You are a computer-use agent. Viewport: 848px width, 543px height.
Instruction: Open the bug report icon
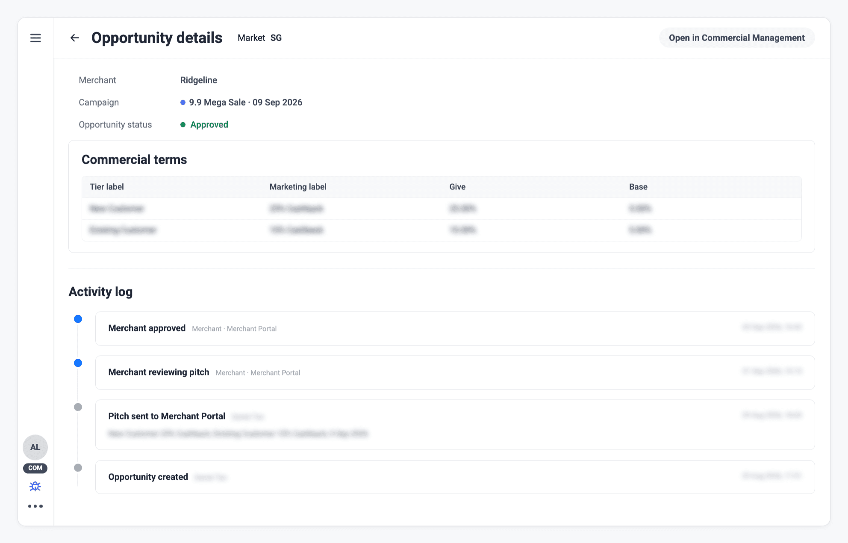point(35,487)
